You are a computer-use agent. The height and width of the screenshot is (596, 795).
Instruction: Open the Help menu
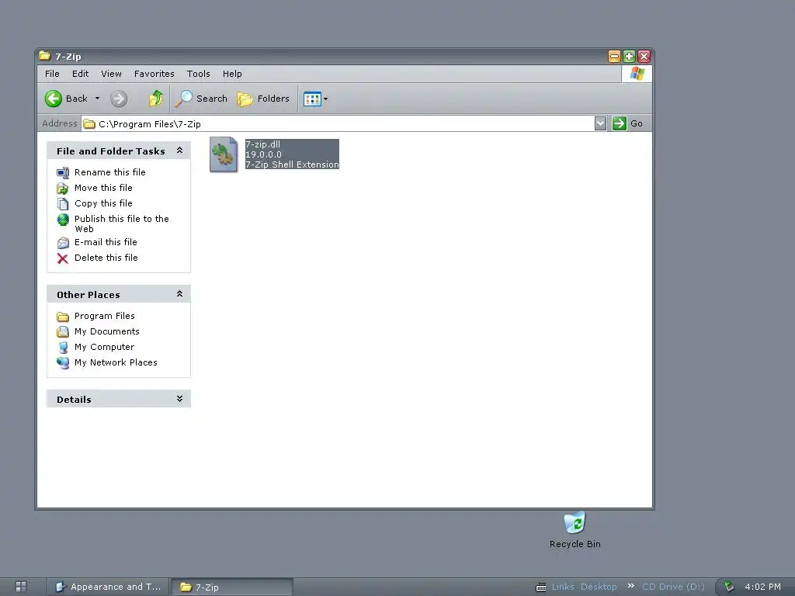click(232, 74)
